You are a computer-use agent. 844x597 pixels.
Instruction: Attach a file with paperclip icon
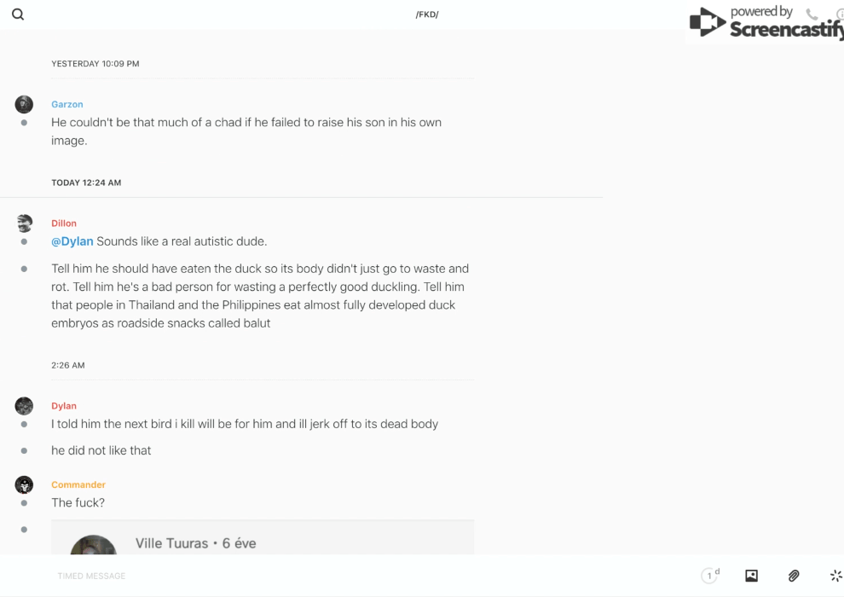coord(794,576)
